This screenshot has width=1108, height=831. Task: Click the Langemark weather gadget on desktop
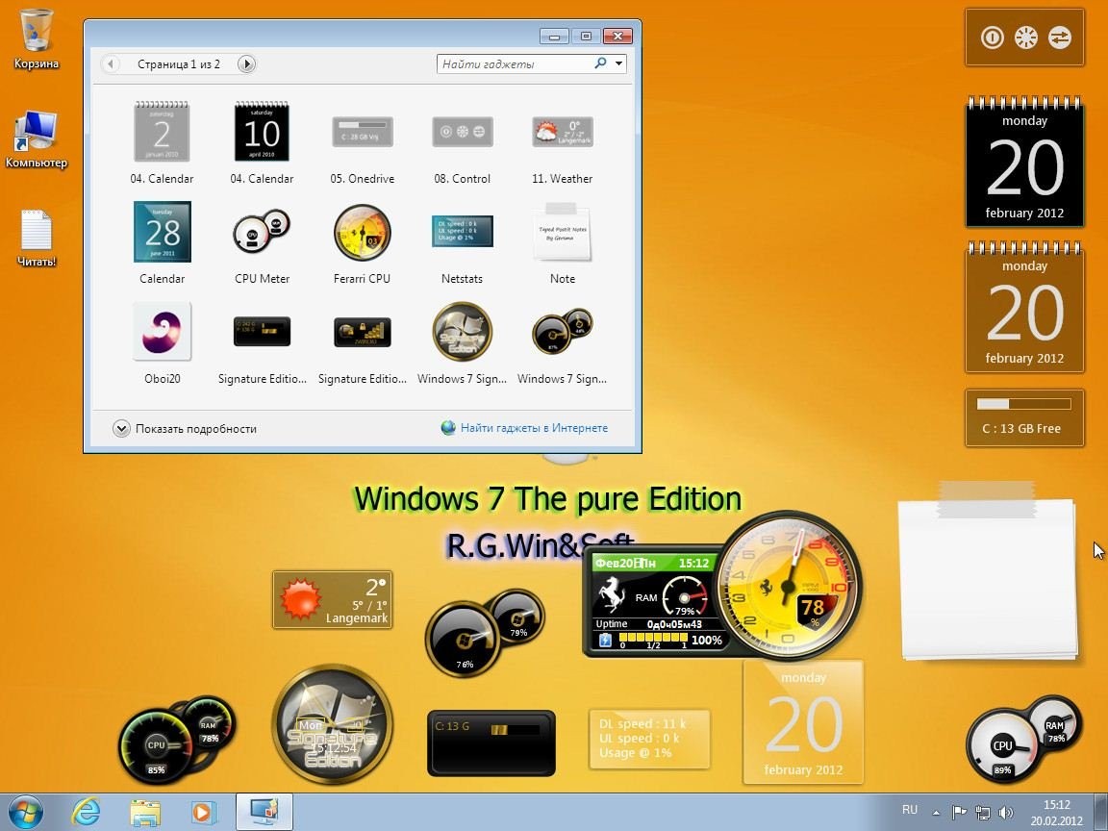point(332,600)
